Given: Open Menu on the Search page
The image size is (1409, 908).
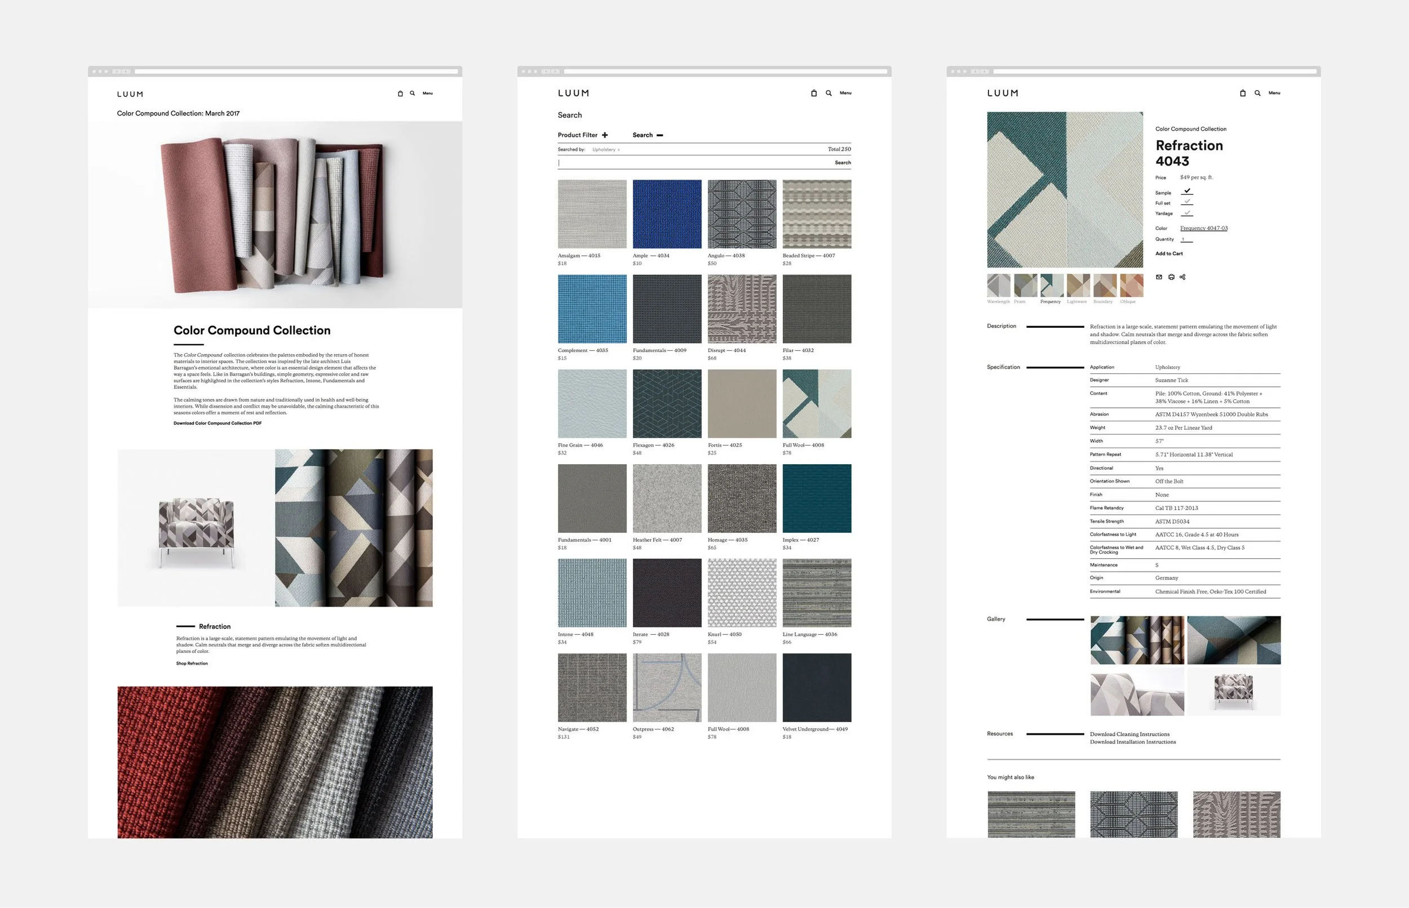Looking at the screenshot, I should (x=845, y=93).
